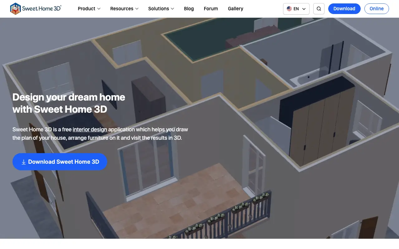
Task: Click Download Sweet Home 3D button
Action: 60,162
